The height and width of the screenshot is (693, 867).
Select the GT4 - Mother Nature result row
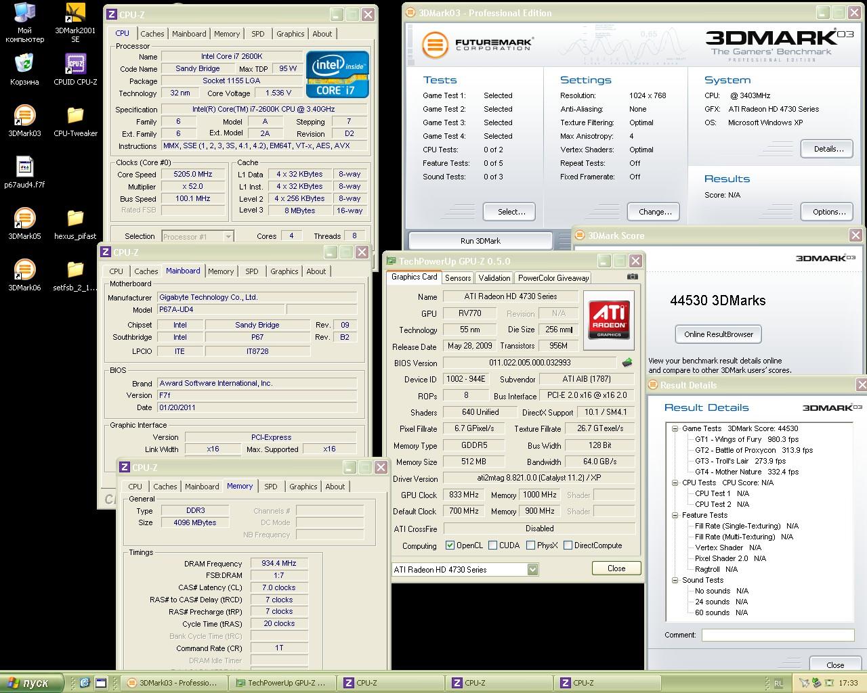point(746,472)
